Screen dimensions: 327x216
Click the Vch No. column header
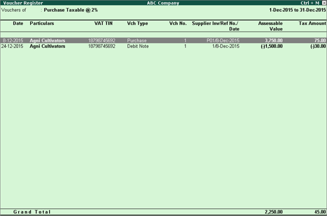click(178, 23)
